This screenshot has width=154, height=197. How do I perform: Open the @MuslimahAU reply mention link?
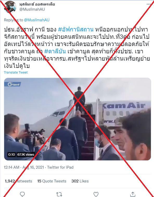coord(37,20)
